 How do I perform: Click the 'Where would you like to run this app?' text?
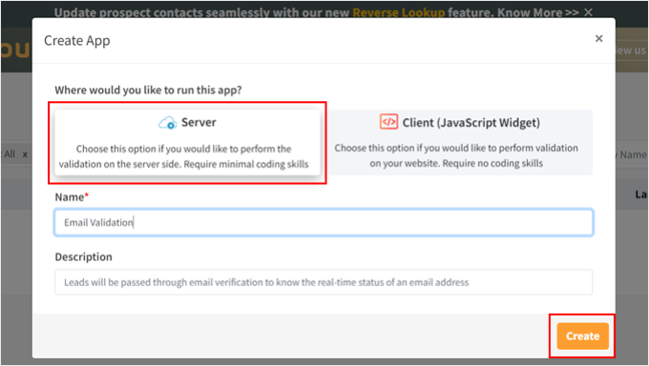click(148, 90)
